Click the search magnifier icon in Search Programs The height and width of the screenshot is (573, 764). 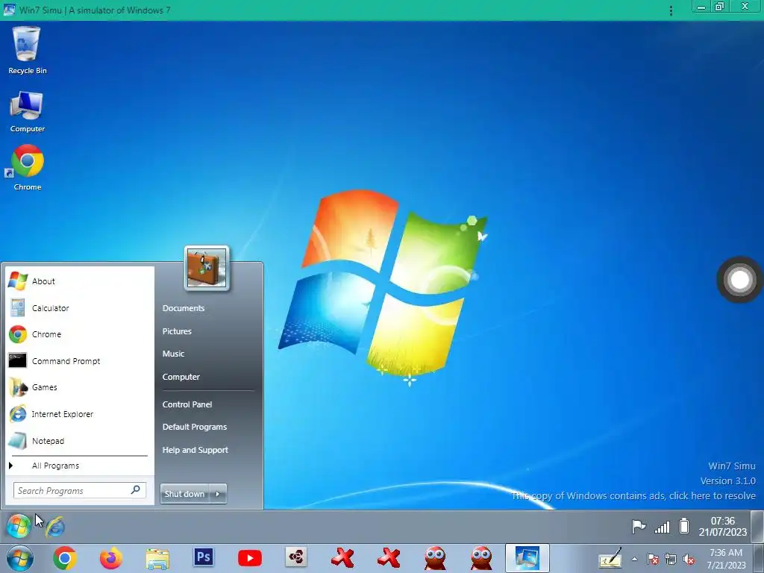pos(136,489)
